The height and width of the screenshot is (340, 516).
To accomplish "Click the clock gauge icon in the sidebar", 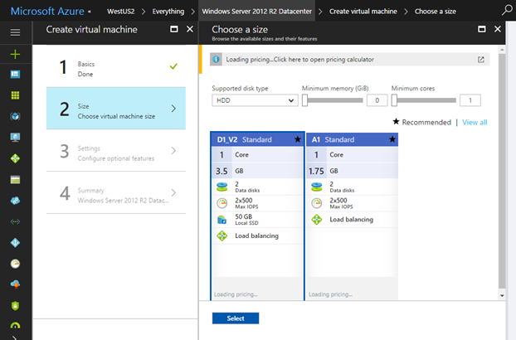I will [x=15, y=264].
